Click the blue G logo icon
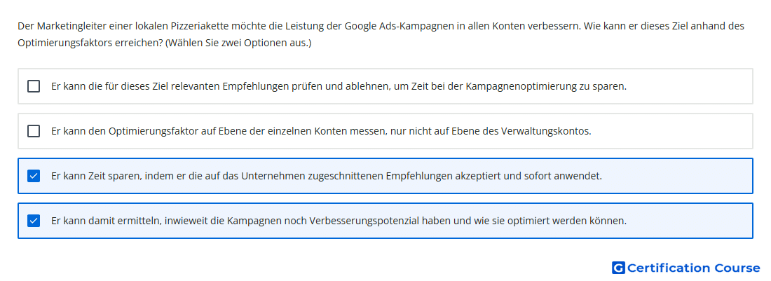Image resolution: width=771 pixels, height=281 pixels. click(x=618, y=268)
